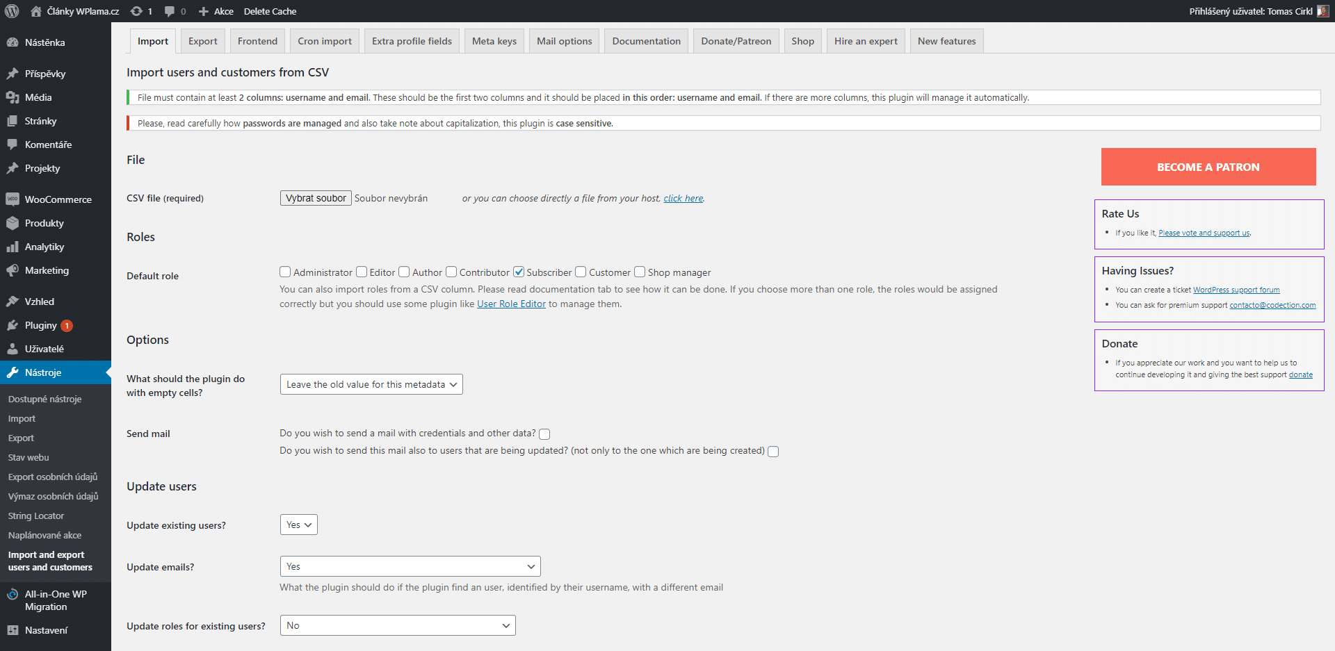The width and height of the screenshot is (1335, 651).
Task: Click the Analytiky bar chart icon
Action: pyautogui.click(x=13, y=247)
